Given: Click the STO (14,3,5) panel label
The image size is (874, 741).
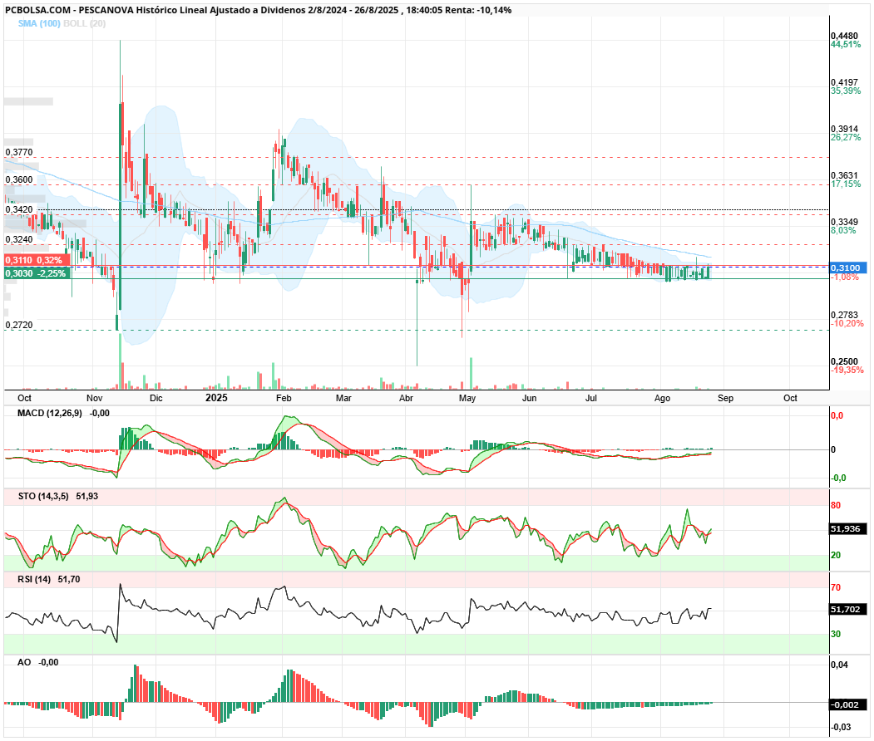Looking at the screenshot, I should 43,496.
